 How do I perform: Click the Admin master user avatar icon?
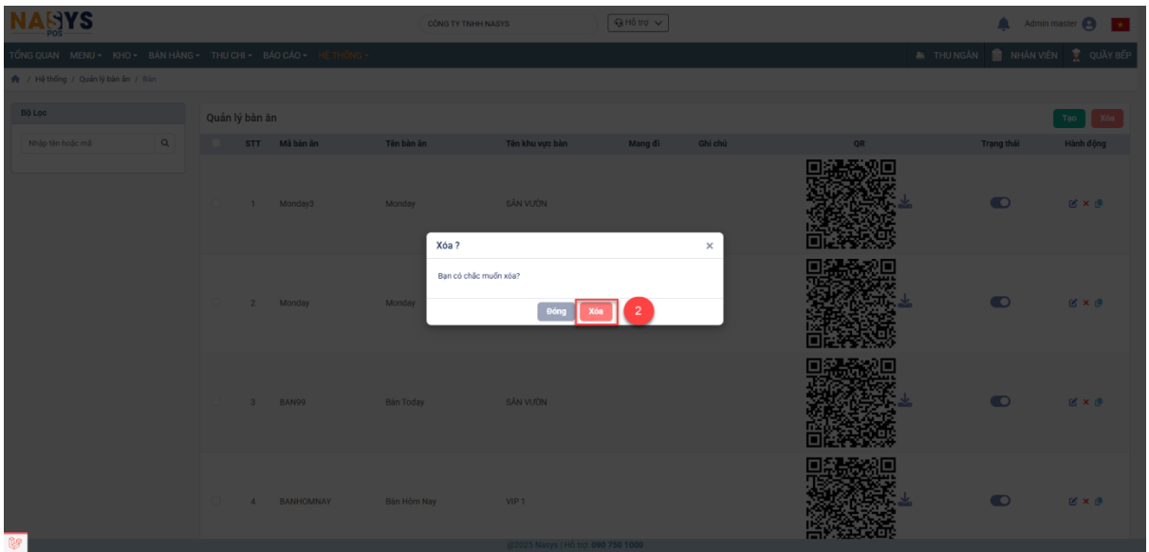point(1088,24)
